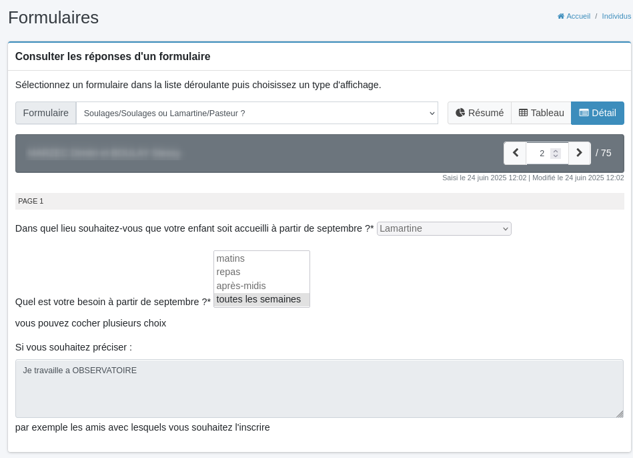Image resolution: width=633 pixels, height=458 pixels.
Task: Decrement the response number spinner down arrow
Action: tap(556, 156)
